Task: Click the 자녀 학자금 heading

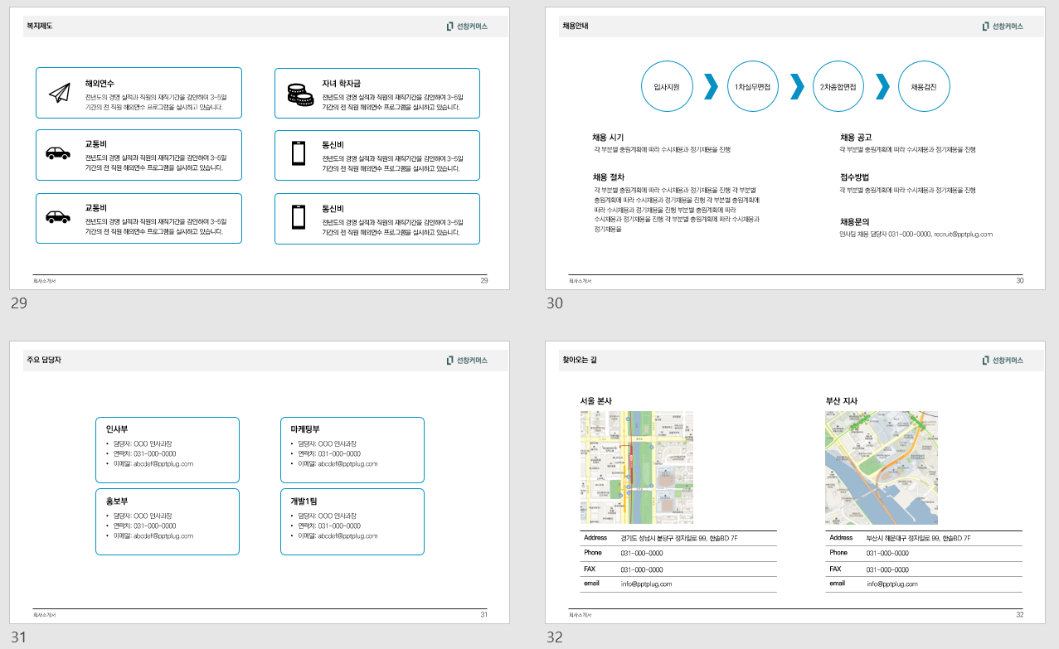Action: pos(342,84)
